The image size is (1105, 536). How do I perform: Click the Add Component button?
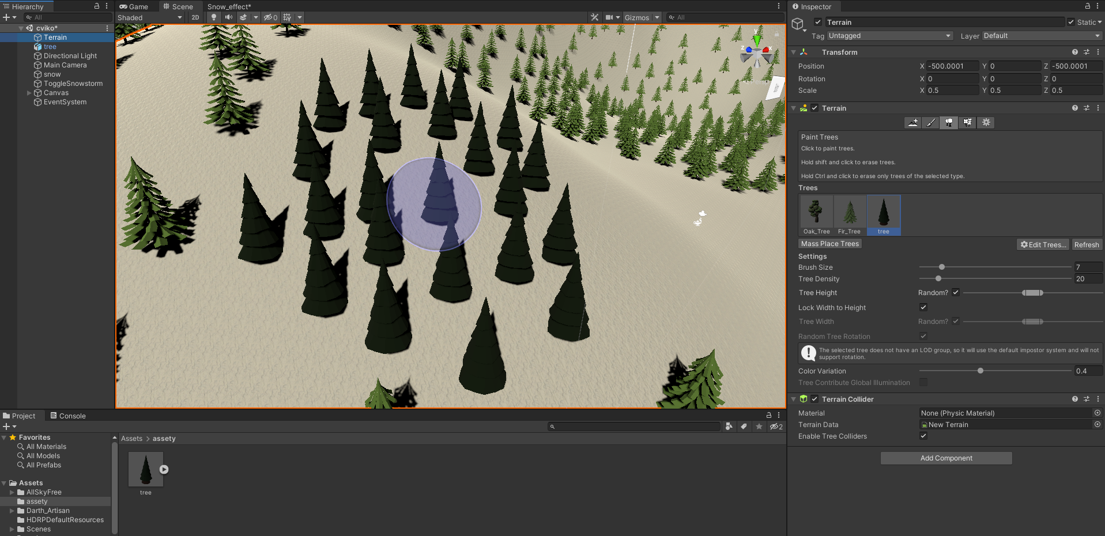pos(946,458)
